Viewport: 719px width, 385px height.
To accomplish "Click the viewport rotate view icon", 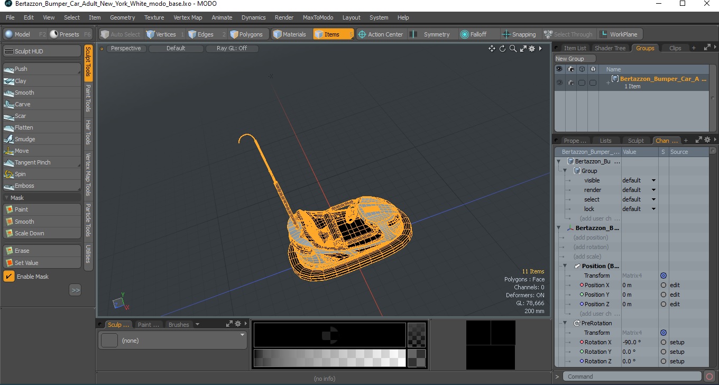I will 502,49.
